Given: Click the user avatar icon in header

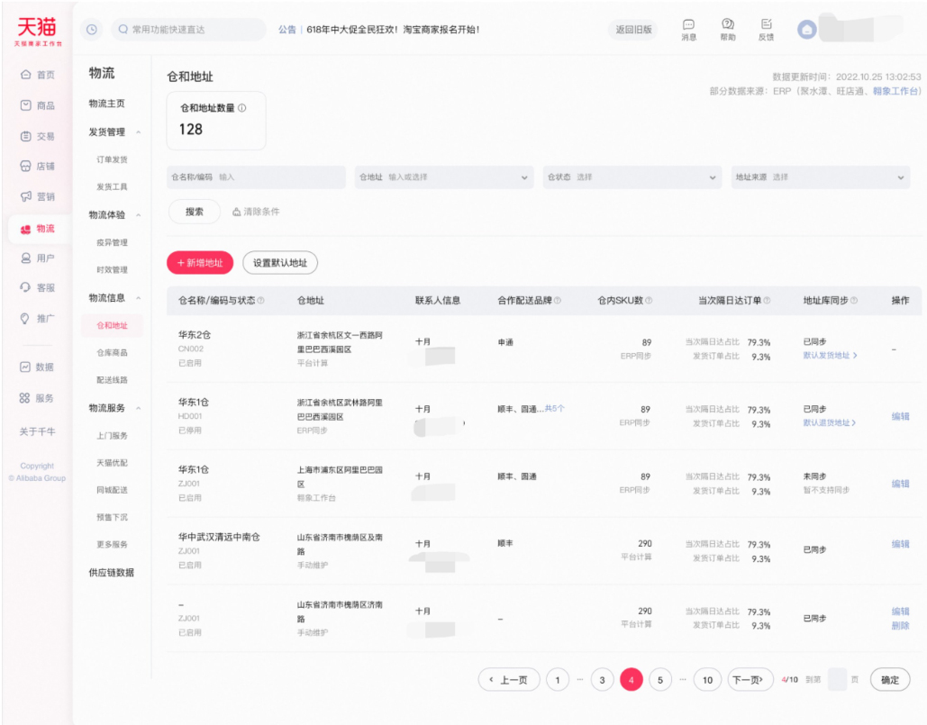Looking at the screenshot, I should tap(806, 30).
